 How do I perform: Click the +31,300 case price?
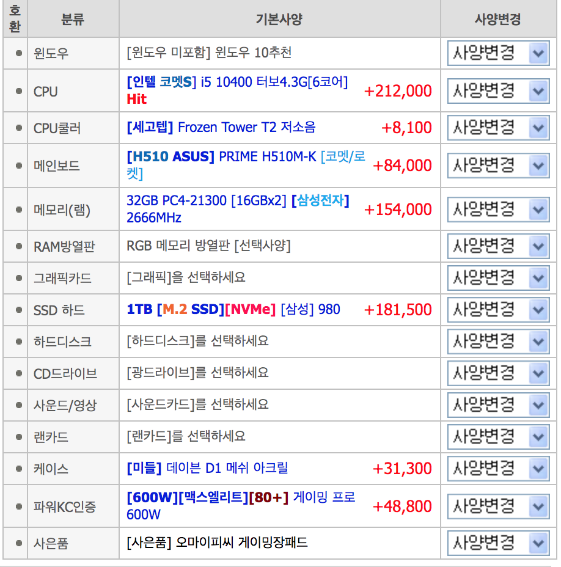coord(402,469)
